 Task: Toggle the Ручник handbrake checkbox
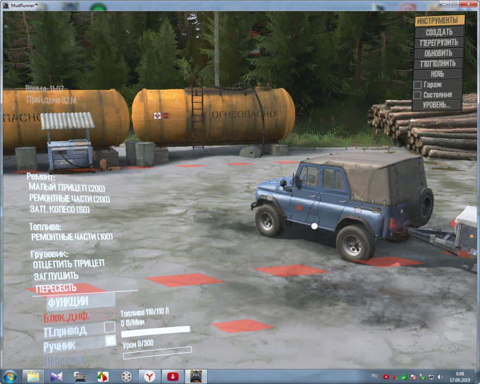110,341
